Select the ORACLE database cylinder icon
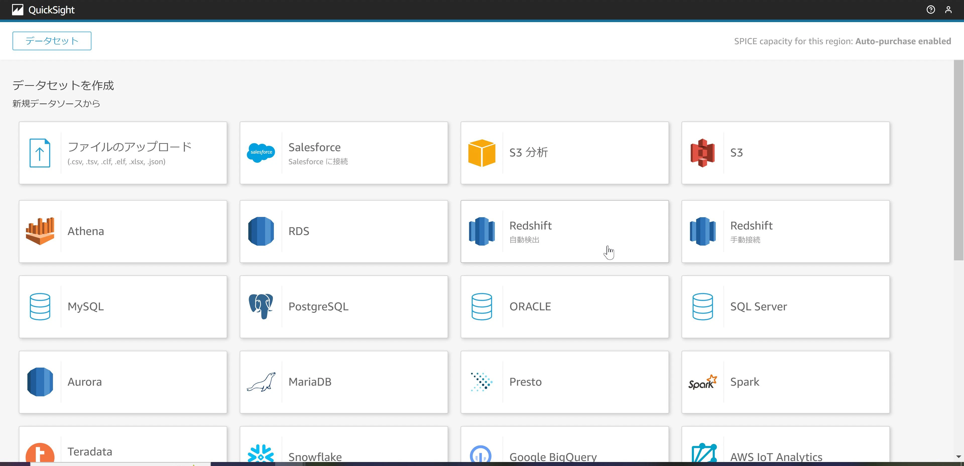This screenshot has height=466, width=964. [x=482, y=307]
